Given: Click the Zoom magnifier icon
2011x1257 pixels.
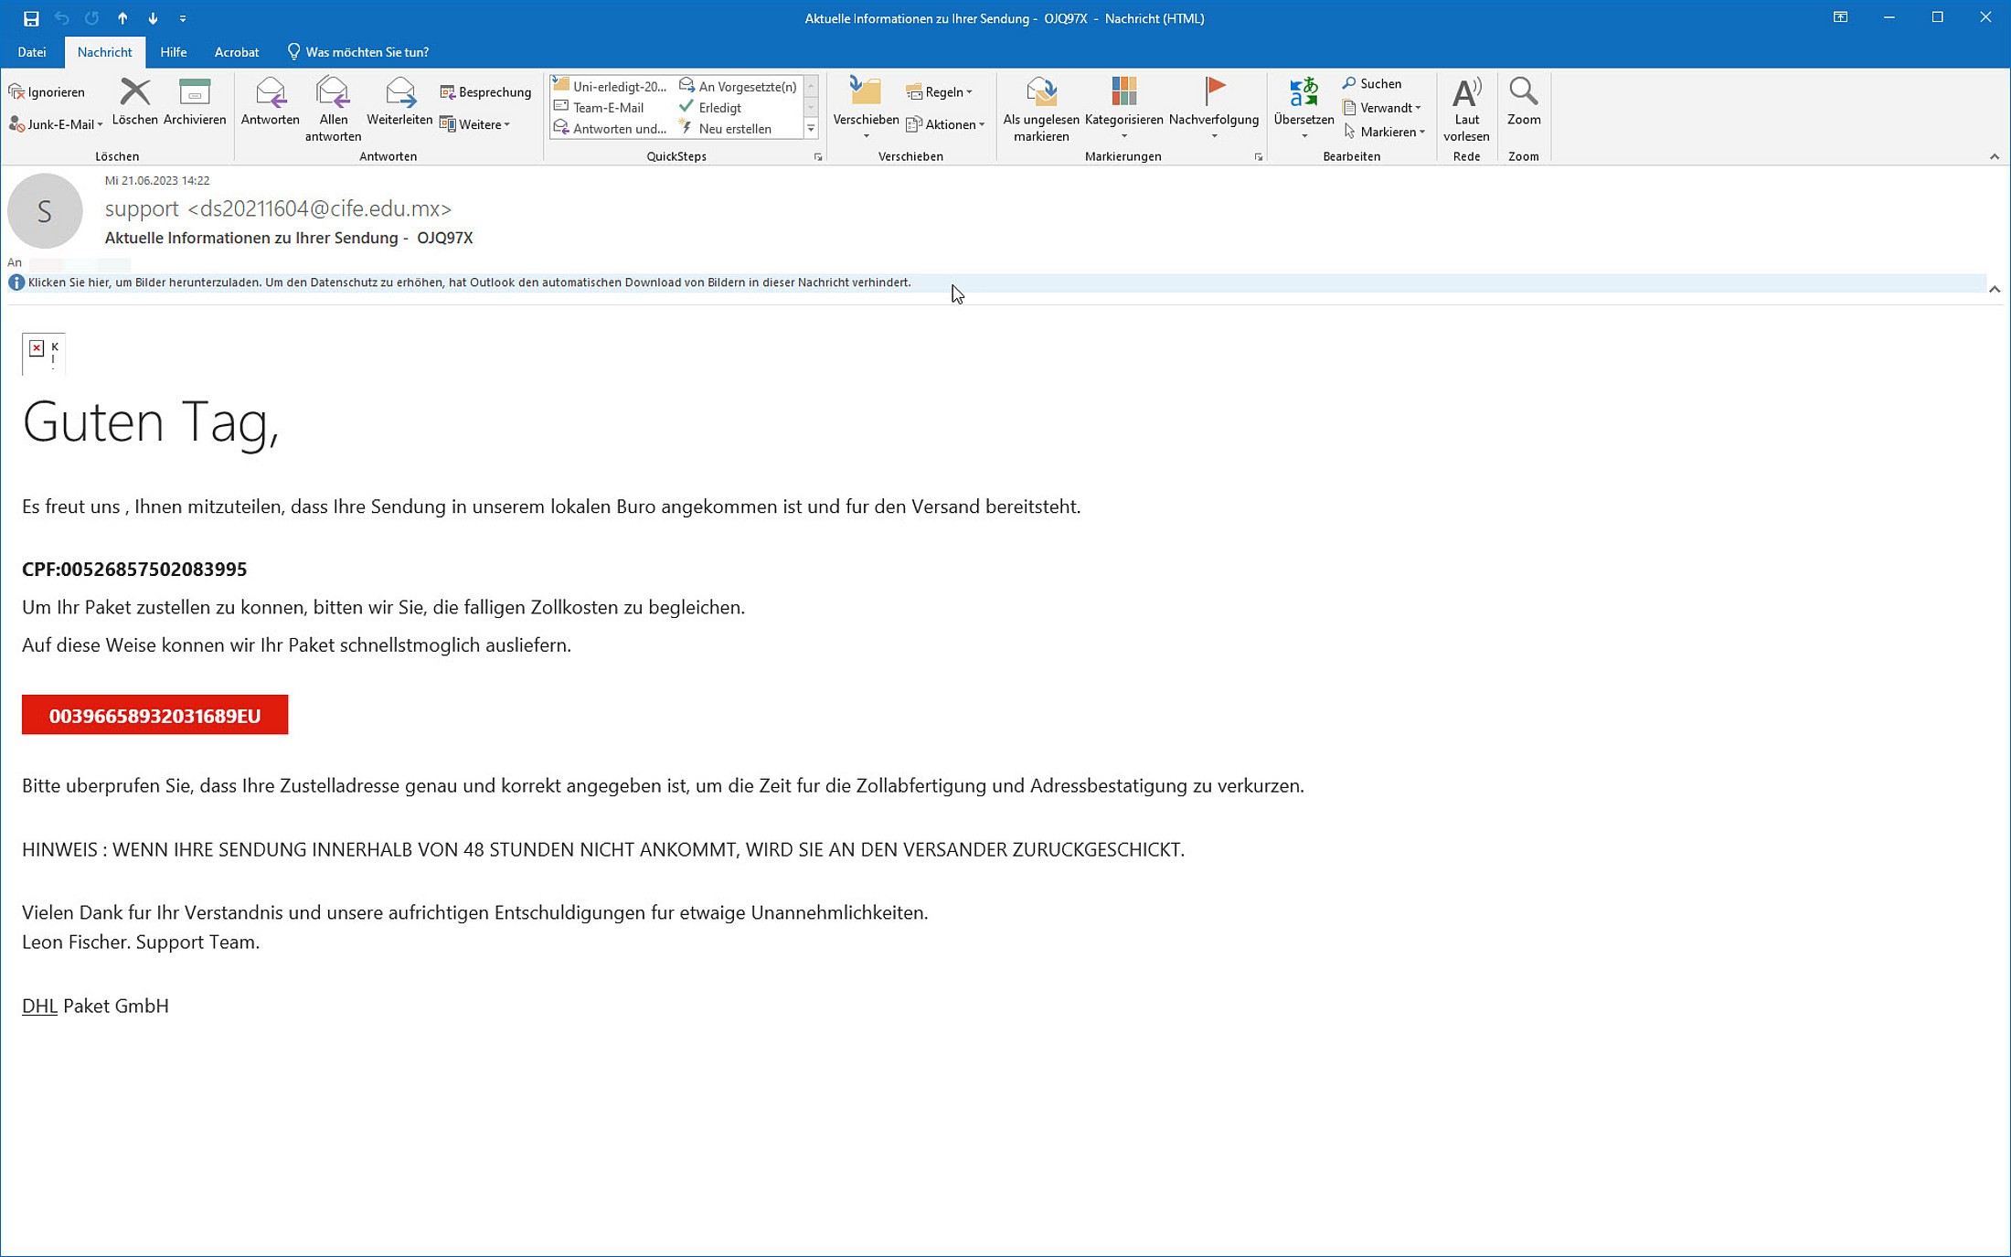Looking at the screenshot, I should coord(1523,92).
